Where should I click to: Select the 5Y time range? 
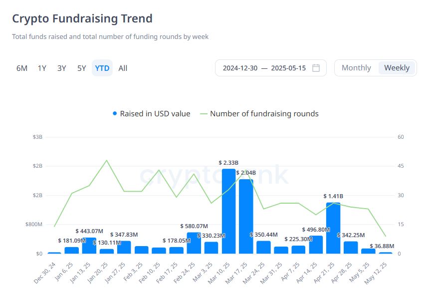point(81,68)
